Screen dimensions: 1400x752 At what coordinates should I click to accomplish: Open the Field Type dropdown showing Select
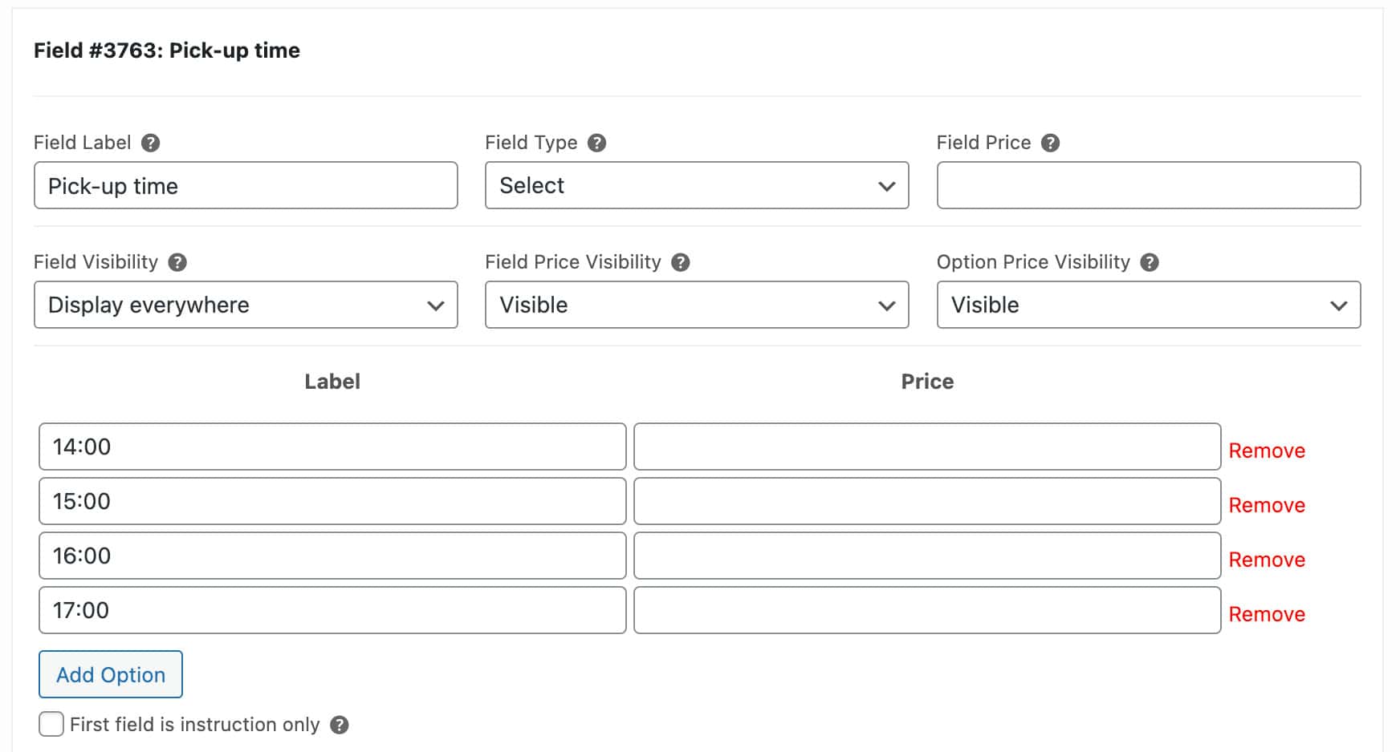pos(696,185)
